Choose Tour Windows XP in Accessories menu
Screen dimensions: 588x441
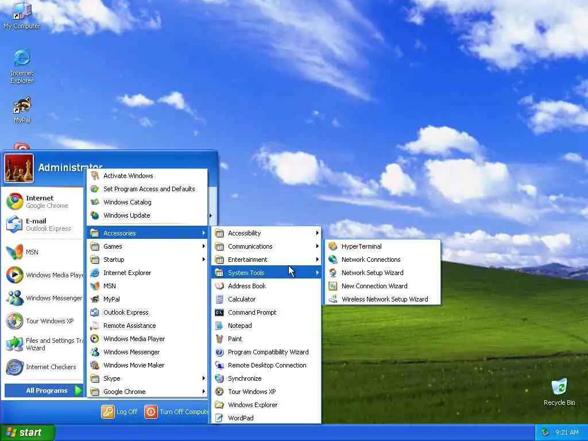(266, 392)
